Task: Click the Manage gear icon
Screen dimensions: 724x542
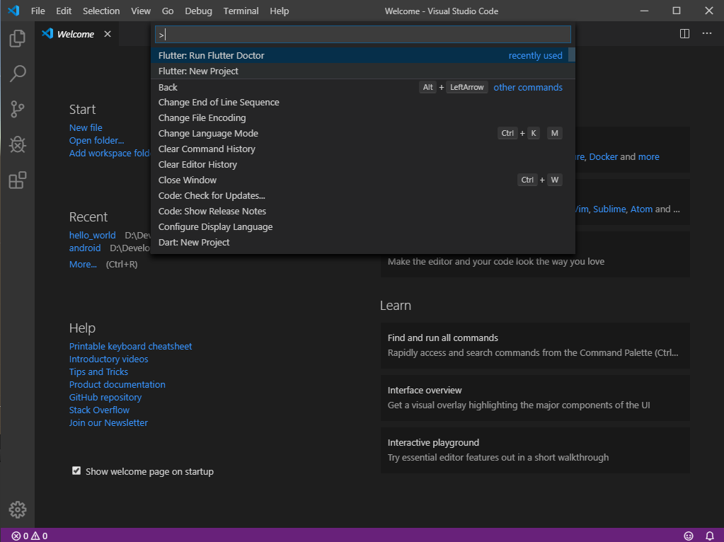Action: point(18,509)
